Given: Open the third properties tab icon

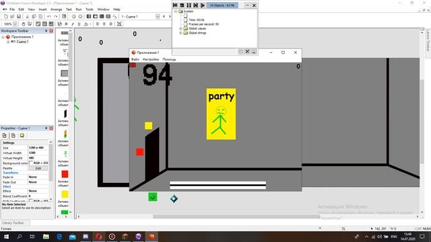Looking at the screenshot, I should [x=22, y=136].
